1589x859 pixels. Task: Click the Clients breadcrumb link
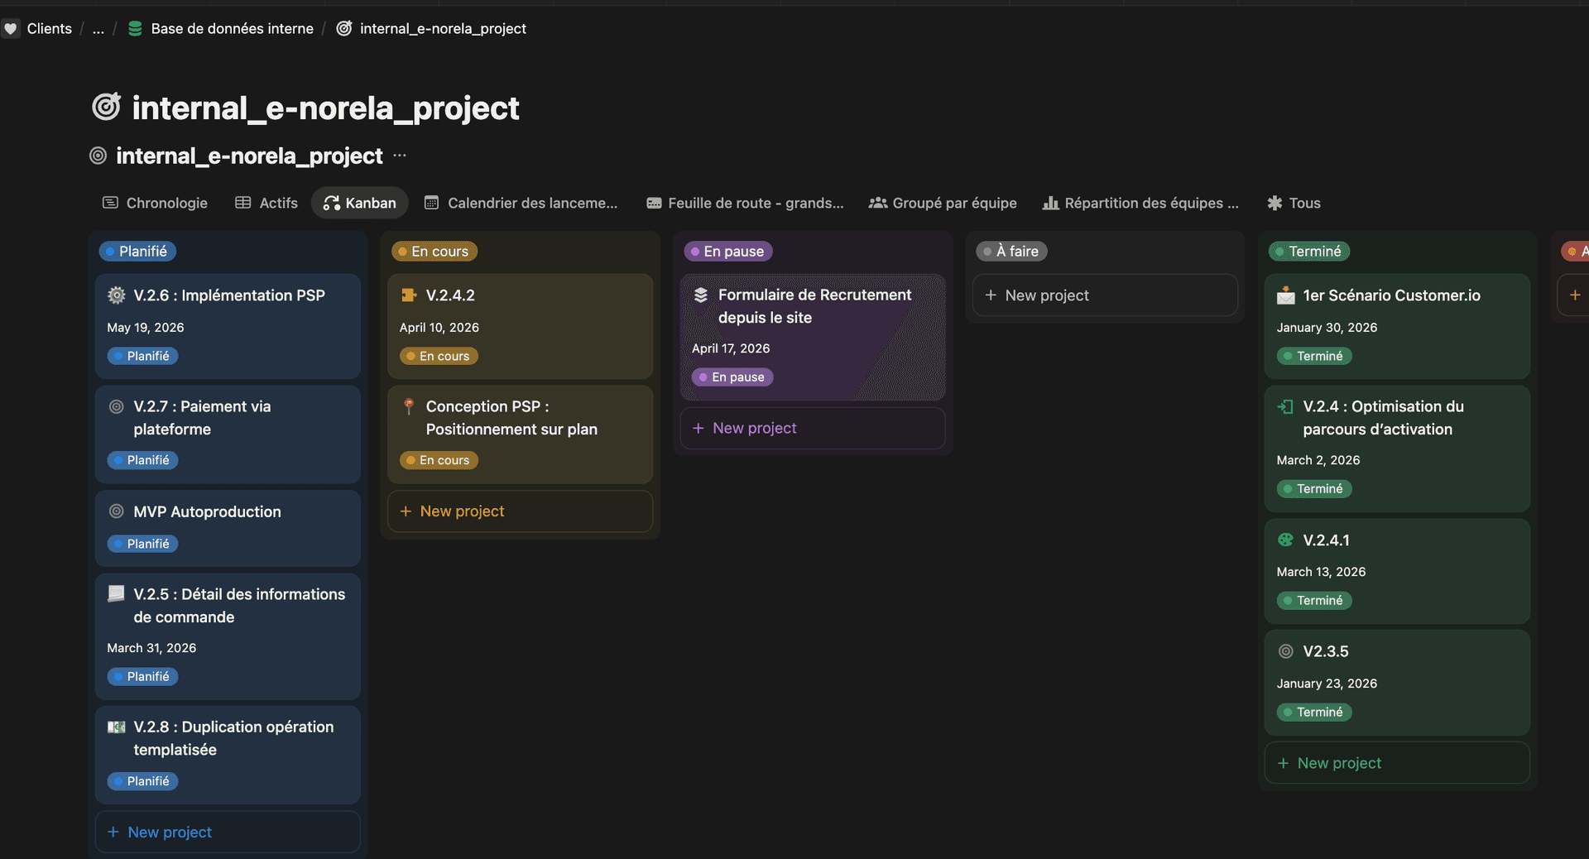point(50,29)
